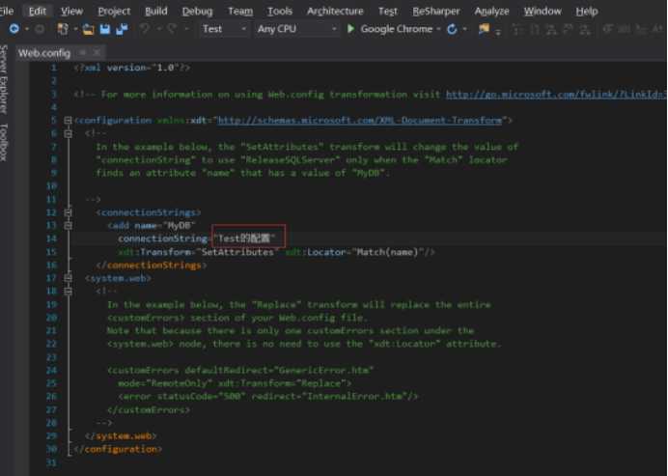Click the Navigate Backward arrow icon
The height and width of the screenshot is (476, 668).
pos(14,29)
